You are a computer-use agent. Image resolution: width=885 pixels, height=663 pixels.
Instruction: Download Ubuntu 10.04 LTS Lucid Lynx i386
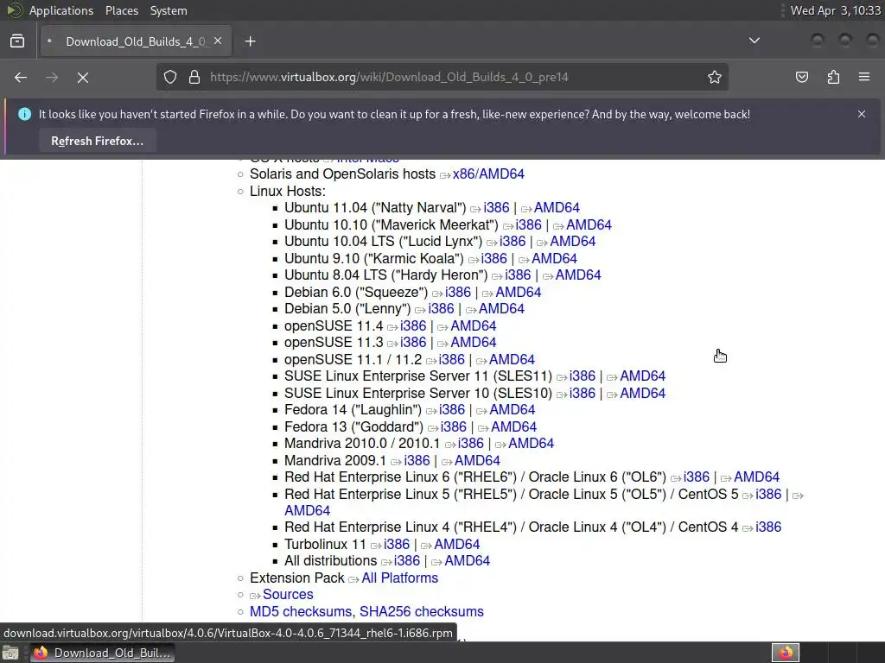tap(513, 242)
